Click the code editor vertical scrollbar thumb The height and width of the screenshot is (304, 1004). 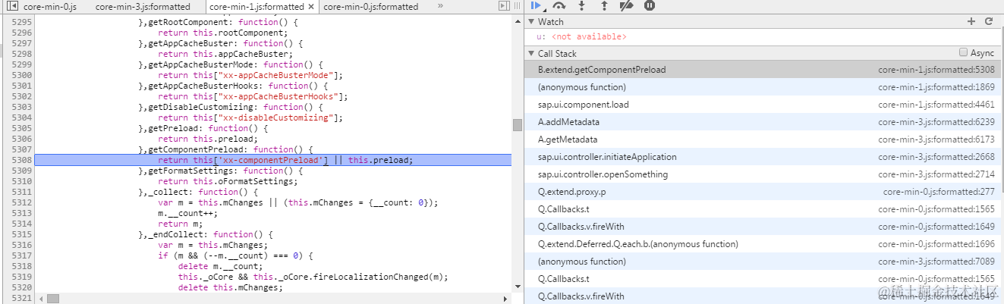(518, 125)
